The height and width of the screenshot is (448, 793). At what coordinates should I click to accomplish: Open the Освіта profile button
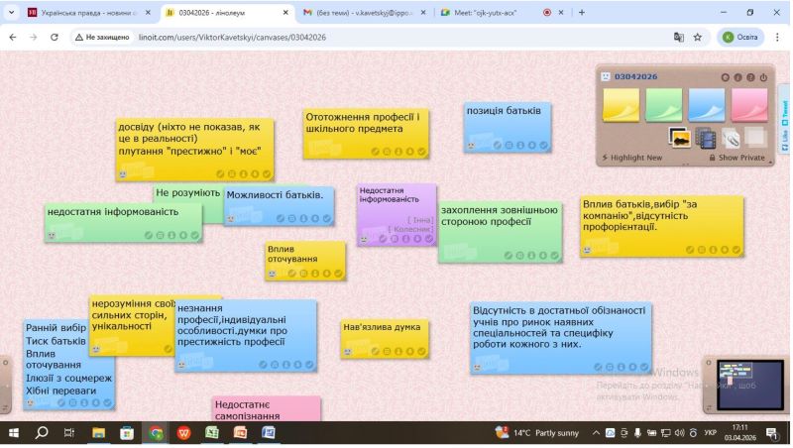[740, 37]
